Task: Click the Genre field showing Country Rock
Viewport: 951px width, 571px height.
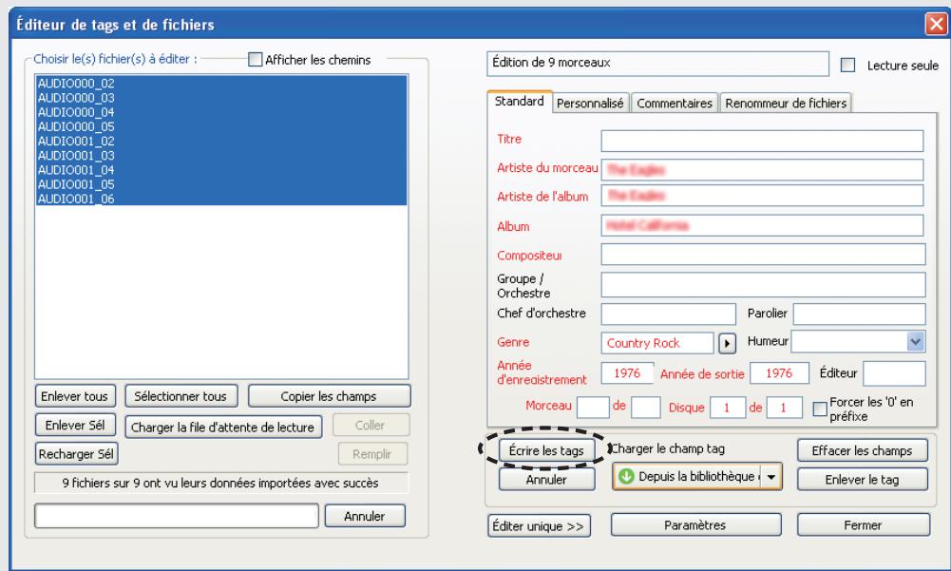Action: click(657, 343)
